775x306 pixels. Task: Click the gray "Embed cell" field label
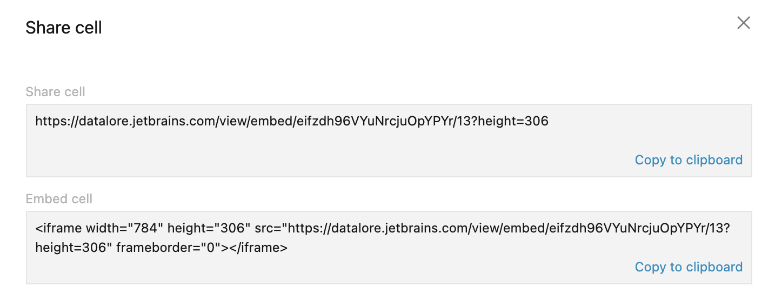click(x=59, y=199)
